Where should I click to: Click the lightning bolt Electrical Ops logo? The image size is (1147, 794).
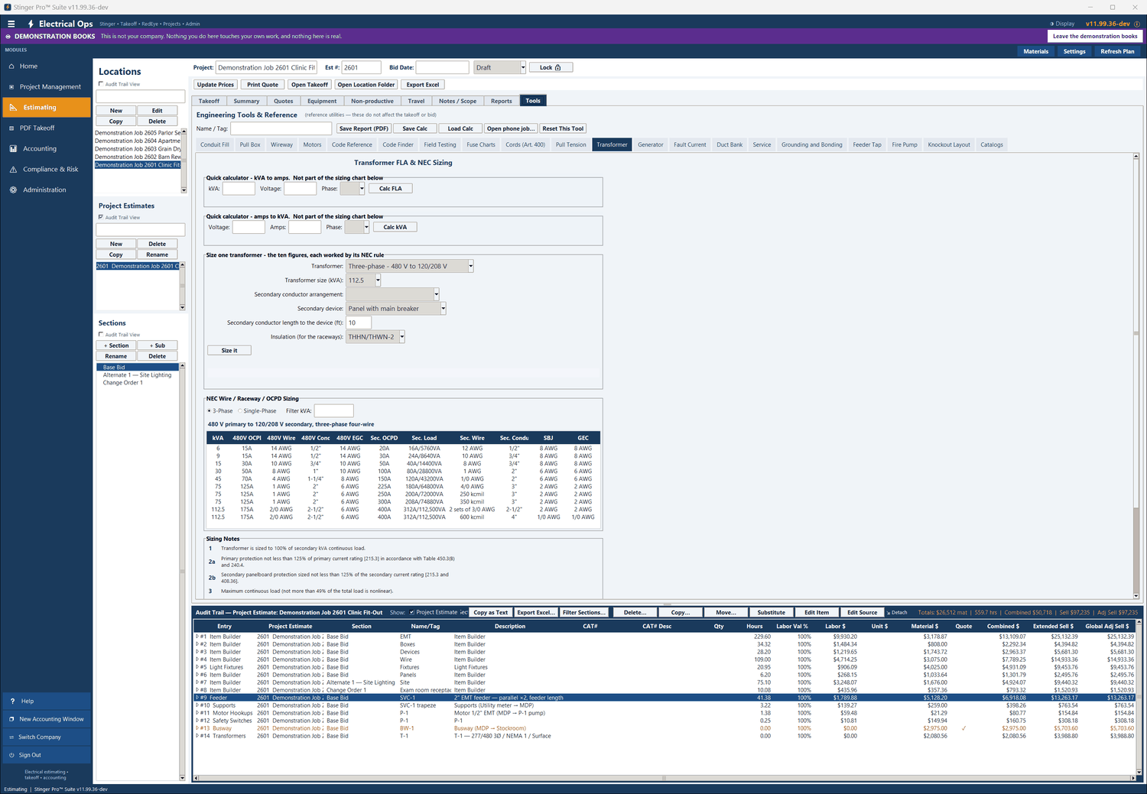pos(31,24)
